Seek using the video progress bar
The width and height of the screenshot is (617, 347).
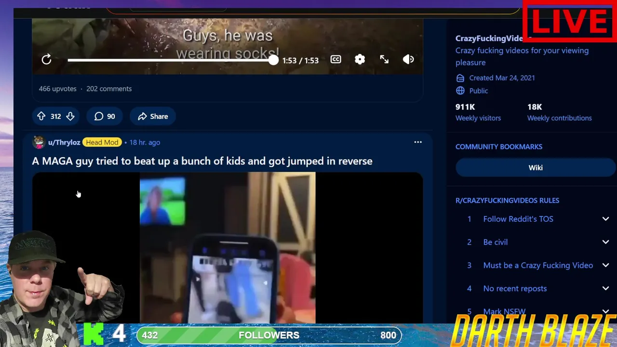173,60
